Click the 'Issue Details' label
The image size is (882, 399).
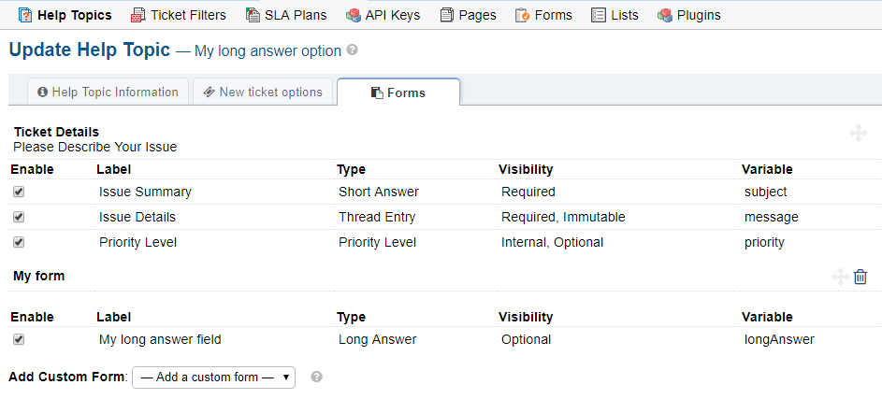pos(137,217)
